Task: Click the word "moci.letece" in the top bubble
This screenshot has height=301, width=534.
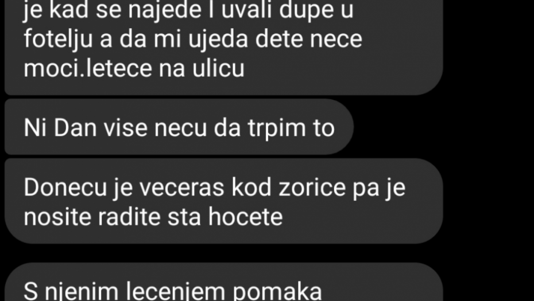Action: 87,68
